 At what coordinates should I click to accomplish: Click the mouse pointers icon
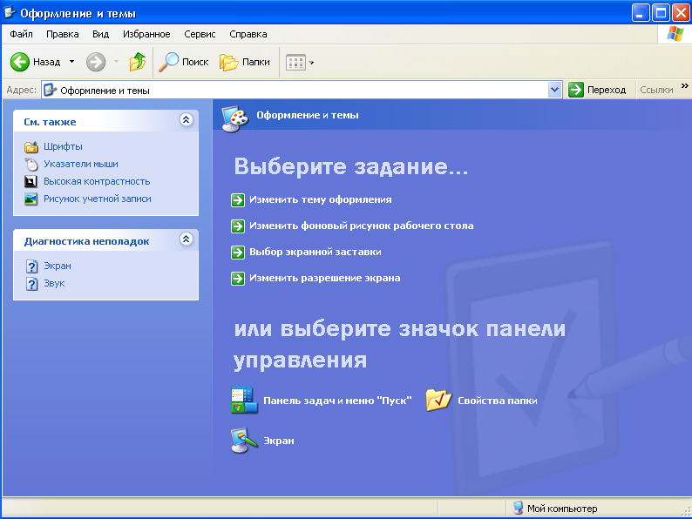click(31, 164)
